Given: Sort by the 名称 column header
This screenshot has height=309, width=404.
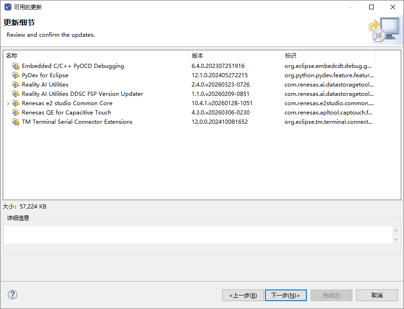Looking at the screenshot, I should click(x=96, y=56).
